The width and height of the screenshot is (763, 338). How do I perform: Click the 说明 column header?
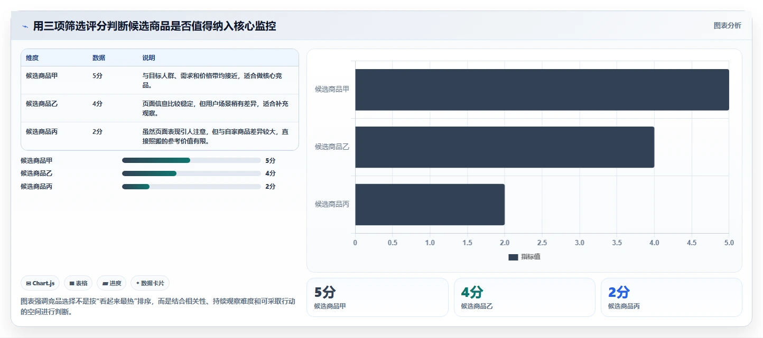tap(149, 57)
